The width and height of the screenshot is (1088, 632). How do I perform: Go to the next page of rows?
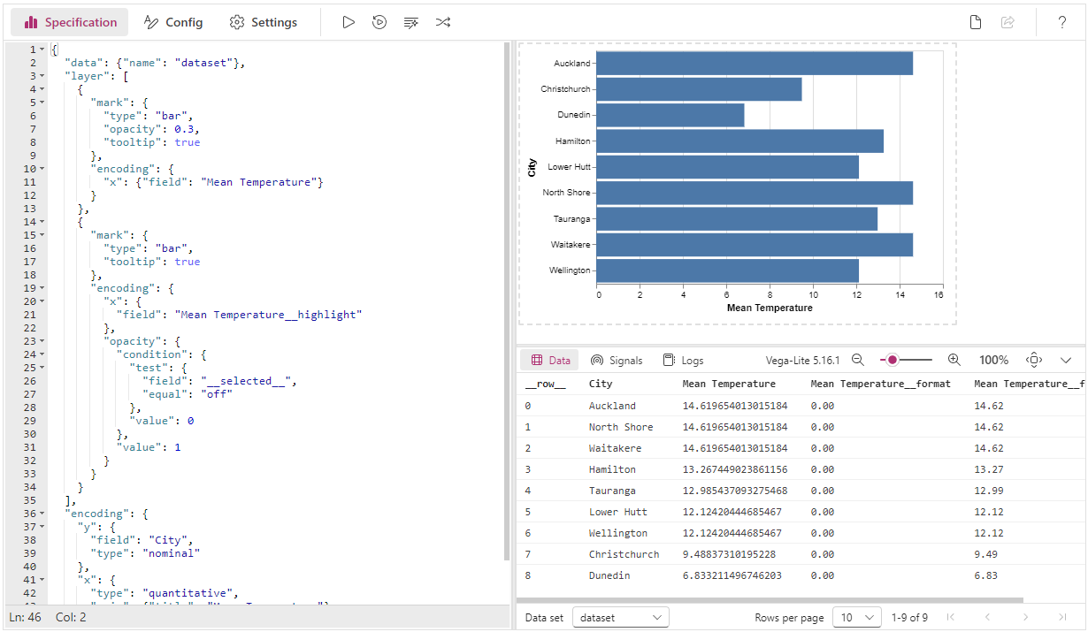(1025, 617)
